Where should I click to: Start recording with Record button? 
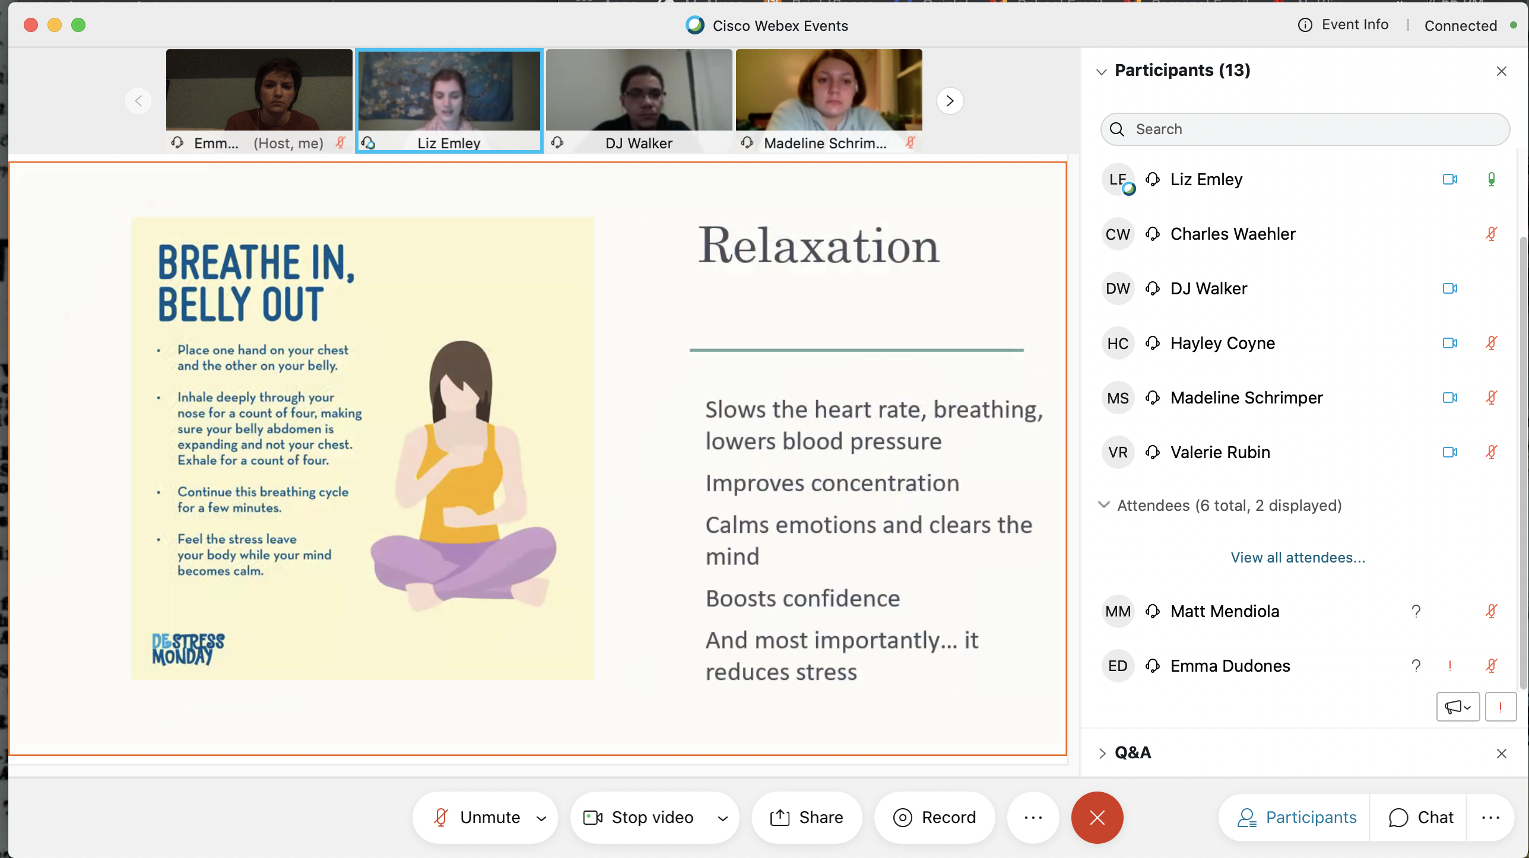934,817
